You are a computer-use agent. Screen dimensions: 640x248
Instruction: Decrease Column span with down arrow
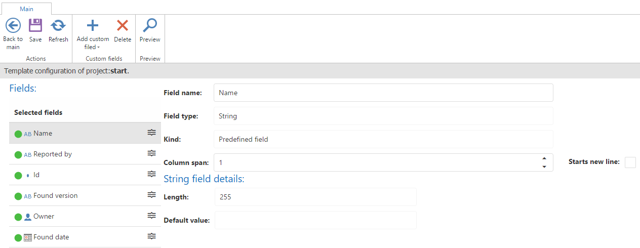[544, 167]
